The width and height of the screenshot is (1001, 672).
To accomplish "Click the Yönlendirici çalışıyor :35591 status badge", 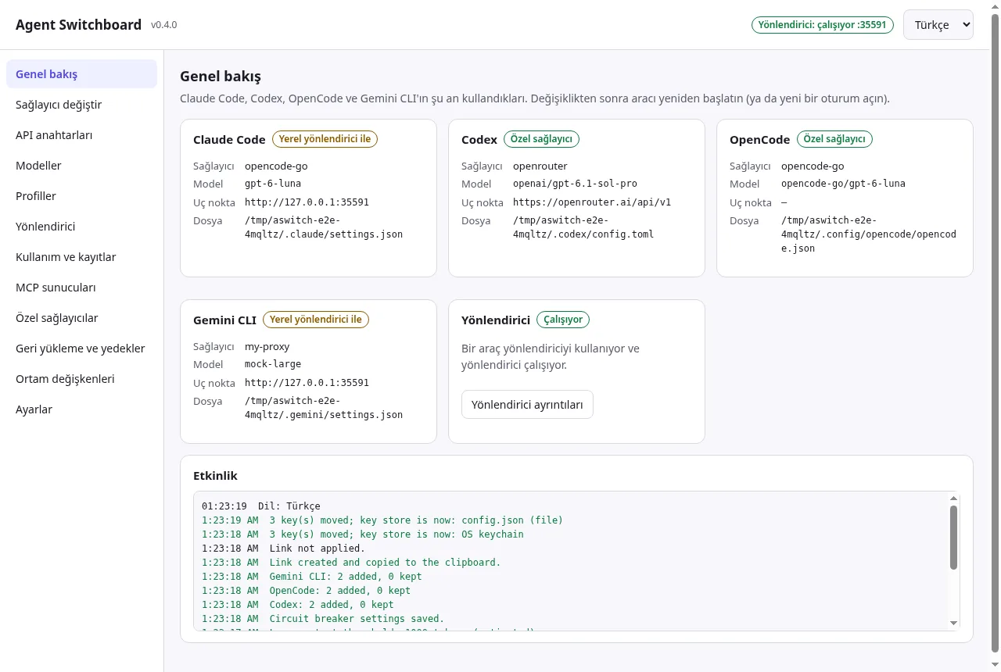I will click(x=822, y=24).
